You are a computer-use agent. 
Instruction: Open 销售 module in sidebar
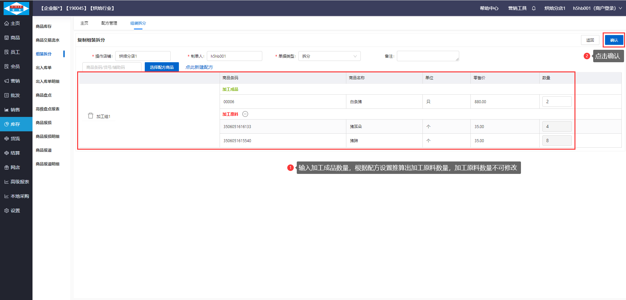pos(15,110)
